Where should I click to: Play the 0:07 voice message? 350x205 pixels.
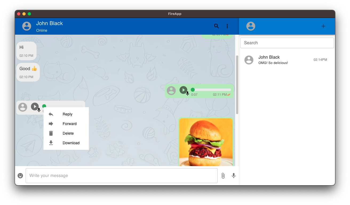click(183, 90)
